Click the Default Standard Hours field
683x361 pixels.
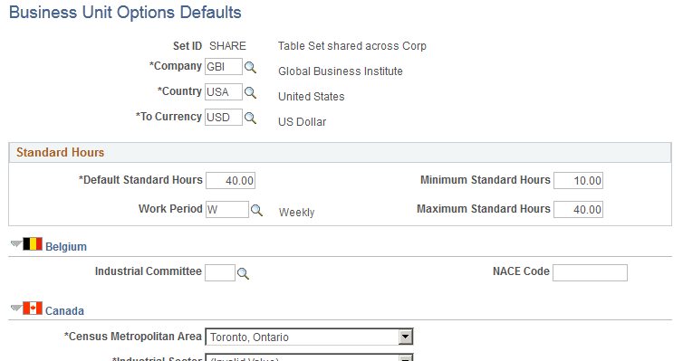(230, 181)
